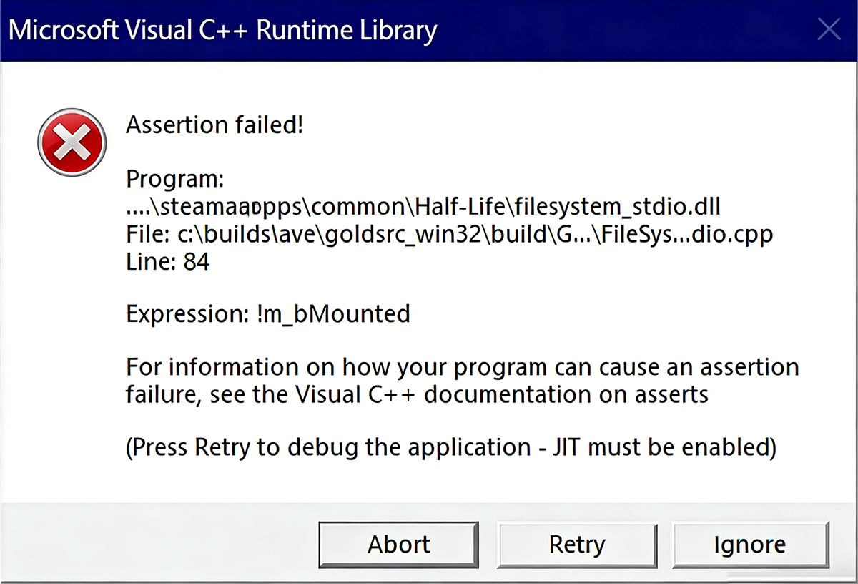The image size is (858, 584).
Task: Click the "Expression: !m_bMounted" text
Action: [268, 313]
